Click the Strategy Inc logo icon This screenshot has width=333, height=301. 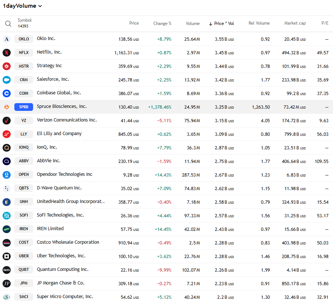7,66
